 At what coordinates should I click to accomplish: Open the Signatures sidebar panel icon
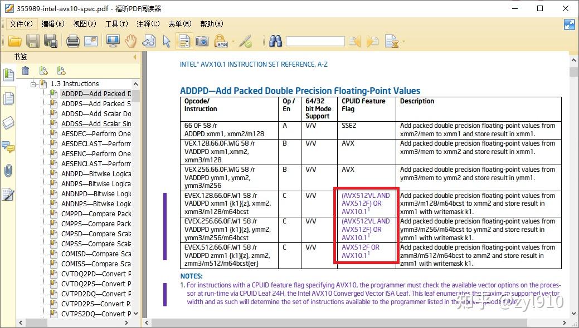pyautogui.click(x=8, y=195)
